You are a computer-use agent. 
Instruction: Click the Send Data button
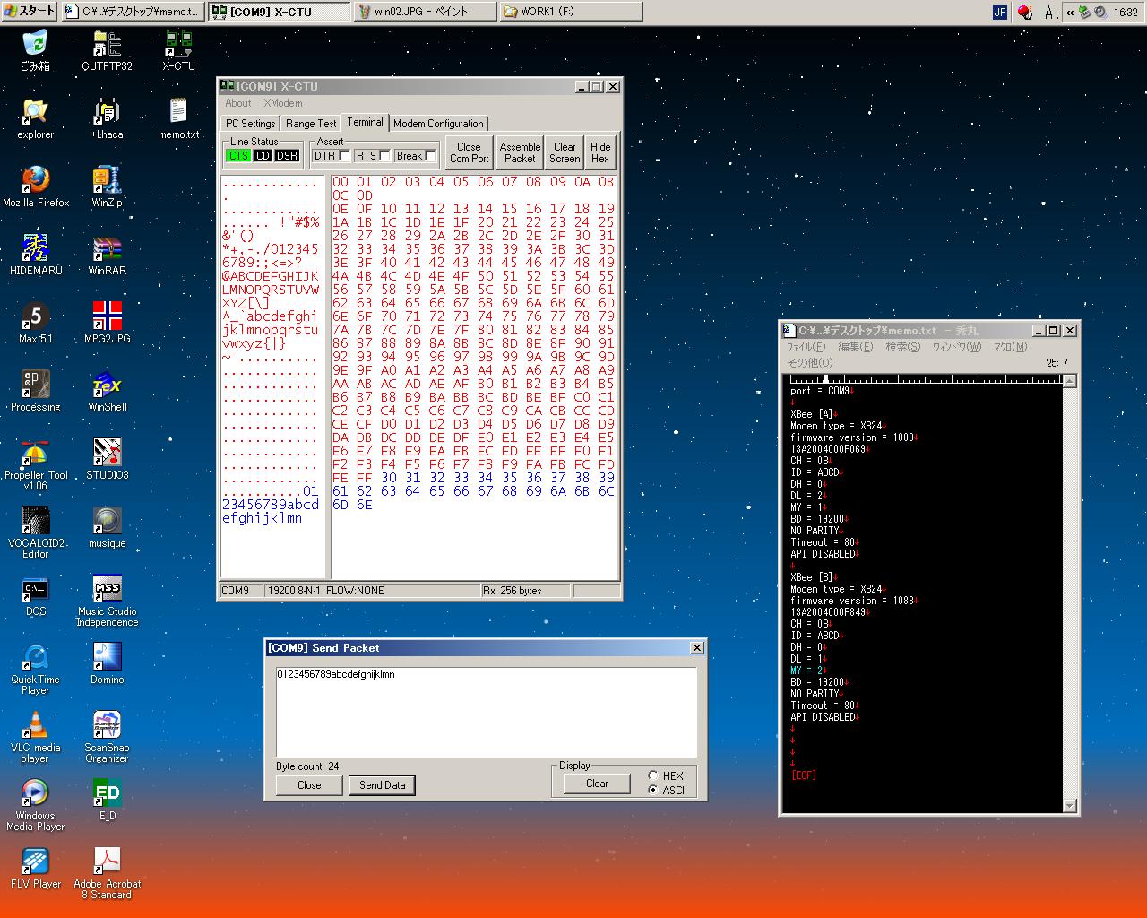tap(382, 785)
